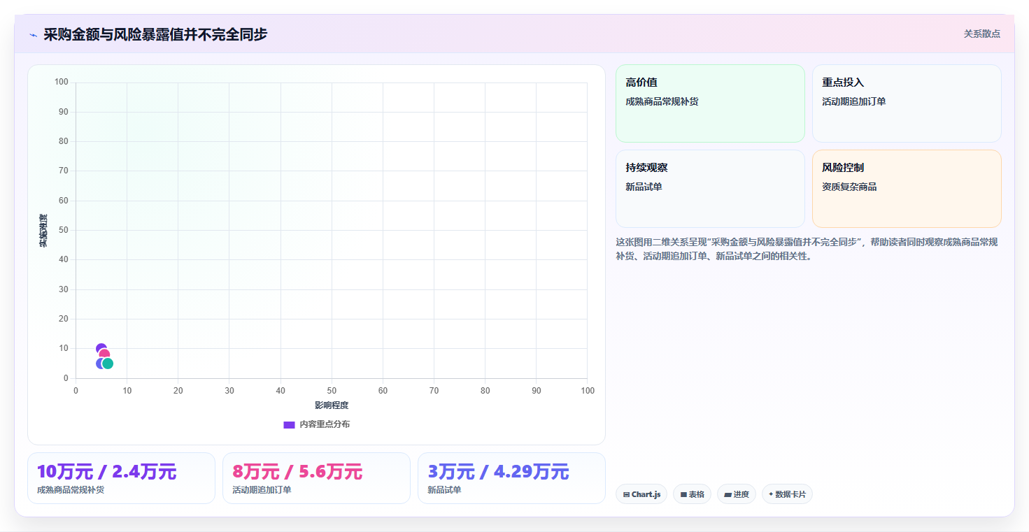The height and width of the screenshot is (532, 1029).
Task: Click the 8万元 / 5.6万元 stat card
Action: 316,478
